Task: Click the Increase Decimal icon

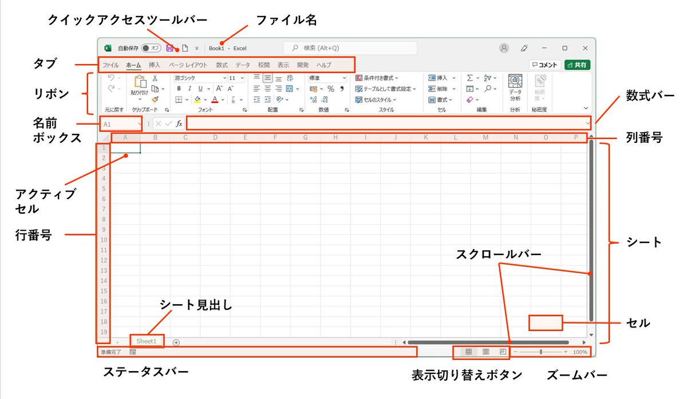Action: click(313, 99)
